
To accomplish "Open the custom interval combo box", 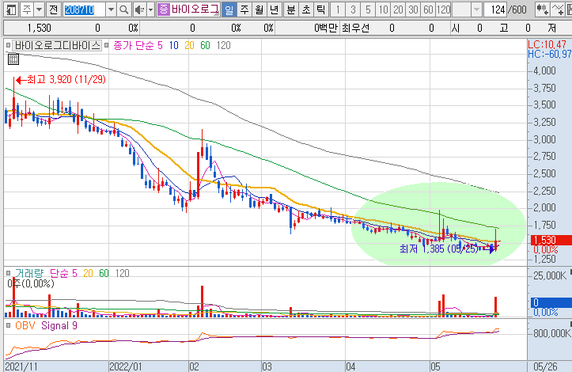I will click(467, 9).
